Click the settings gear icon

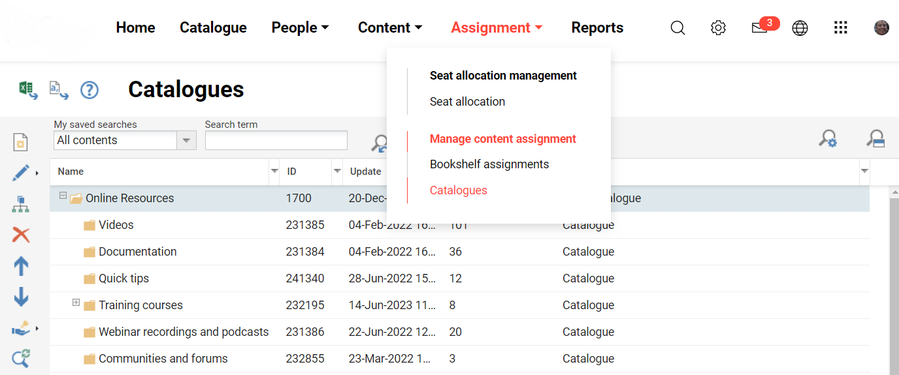coord(718,28)
